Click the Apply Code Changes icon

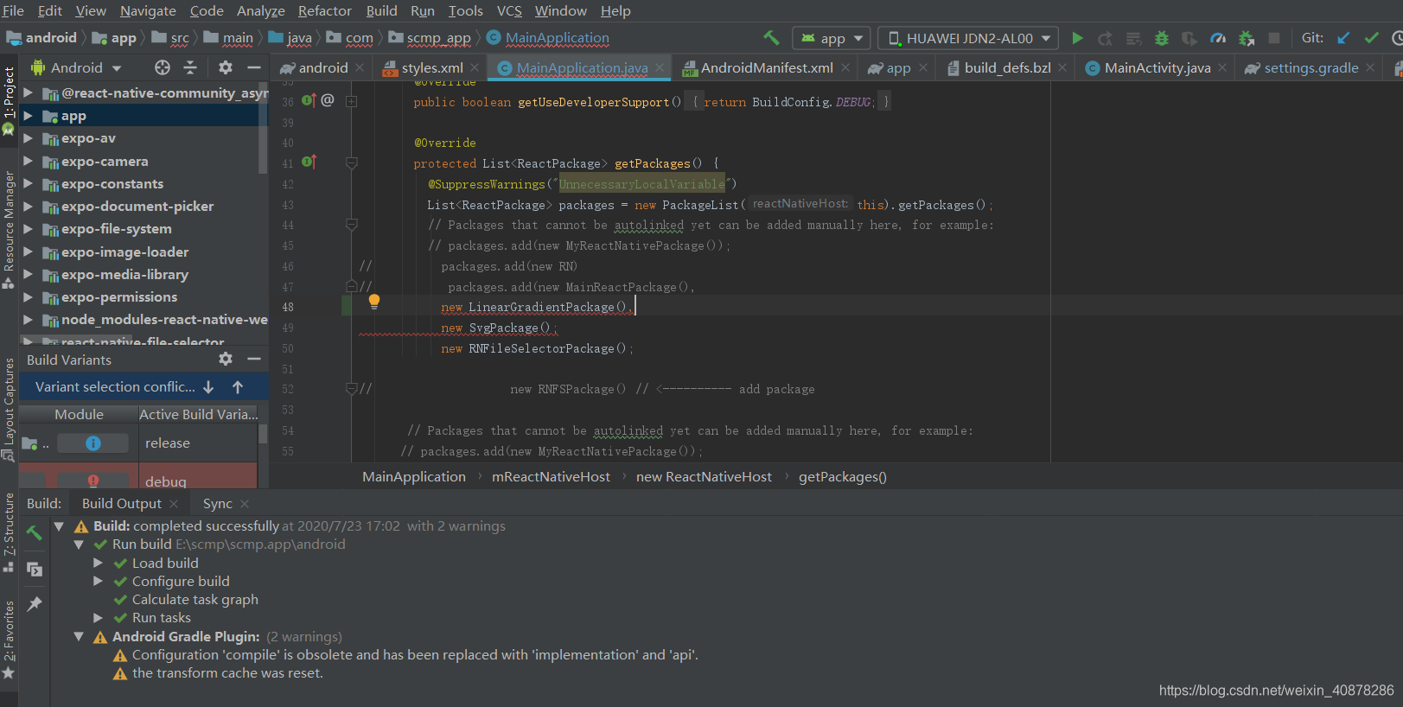click(x=1133, y=38)
